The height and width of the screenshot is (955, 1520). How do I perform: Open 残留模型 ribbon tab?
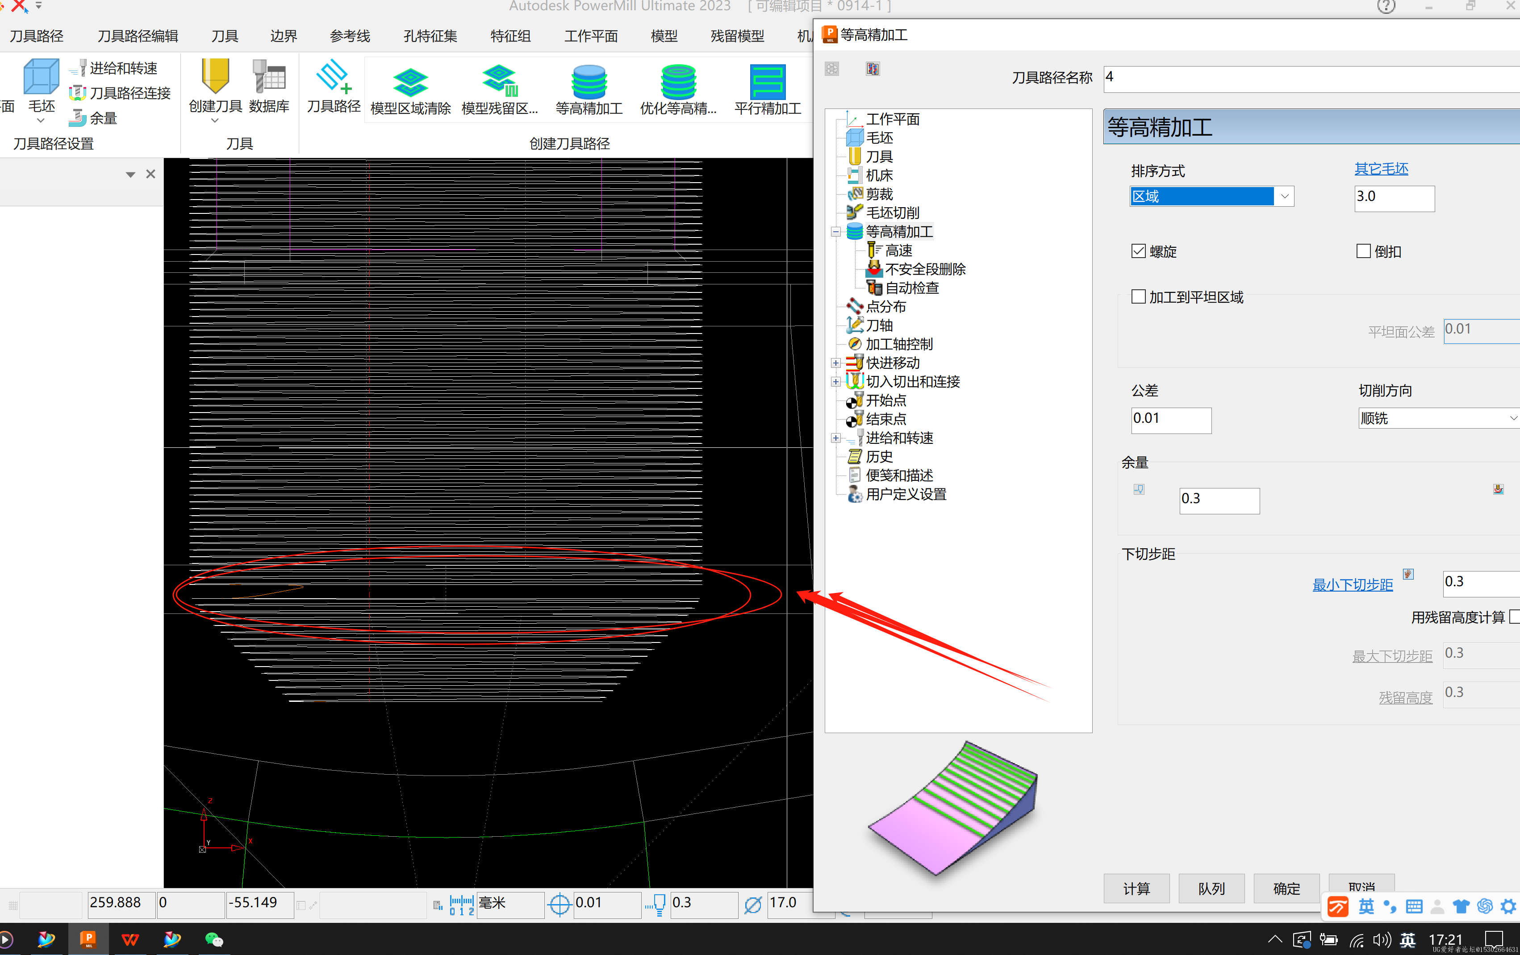point(737,36)
